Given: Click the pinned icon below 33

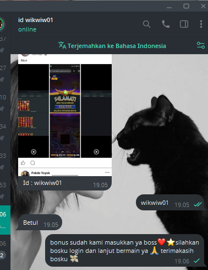Looking at the screenshot, I should (2, 167).
